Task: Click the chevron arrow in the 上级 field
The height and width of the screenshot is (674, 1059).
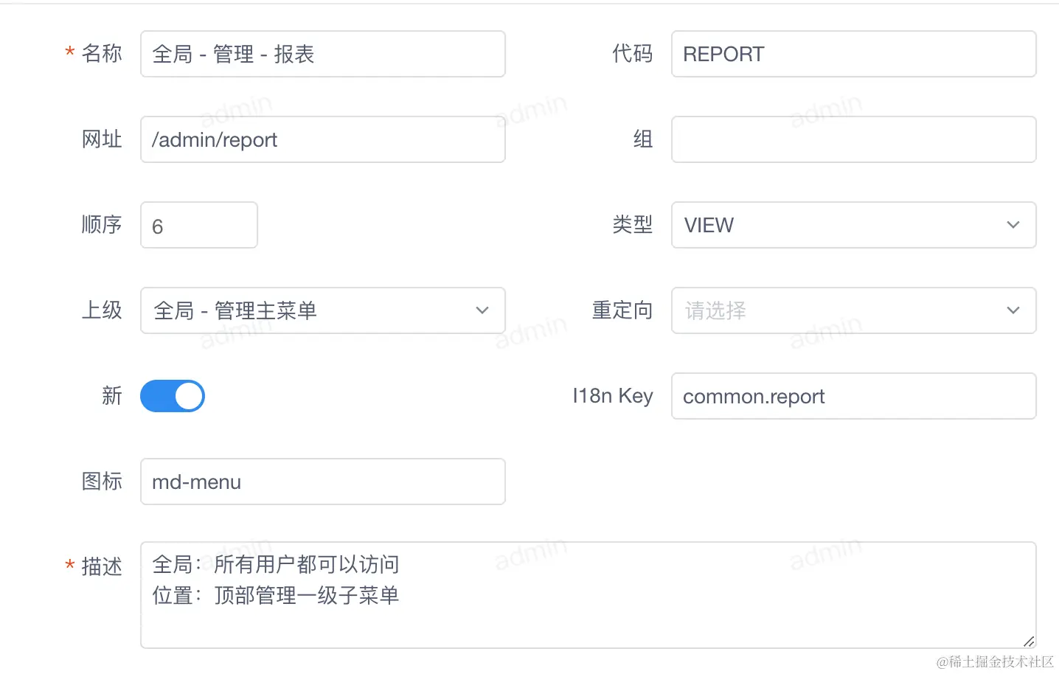Action: tap(482, 310)
